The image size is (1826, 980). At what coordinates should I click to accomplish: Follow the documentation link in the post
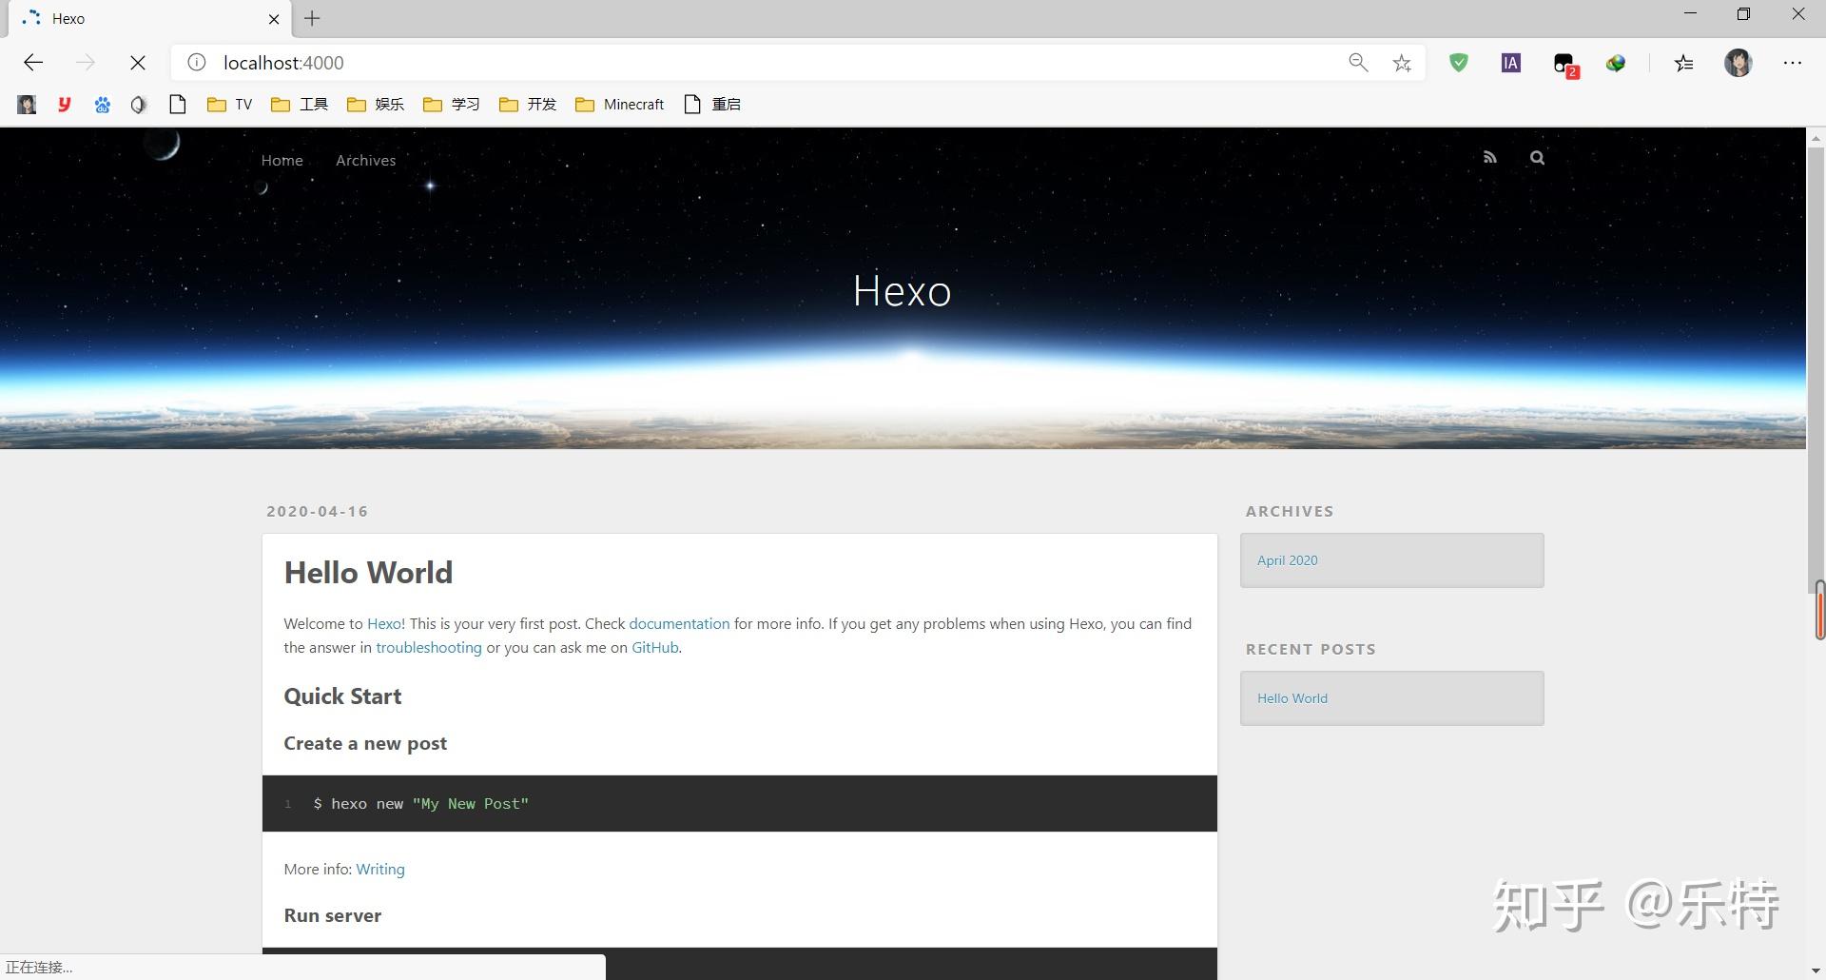(678, 623)
